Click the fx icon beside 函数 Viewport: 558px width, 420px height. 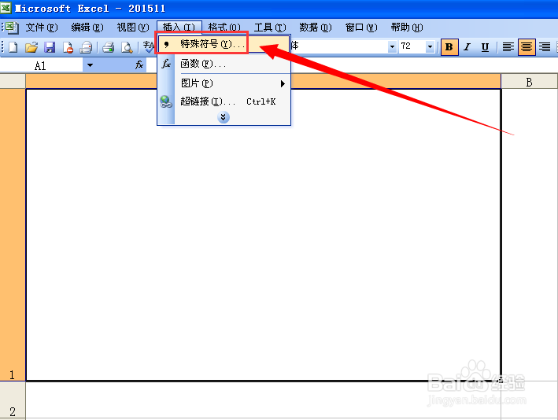(x=166, y=64)
